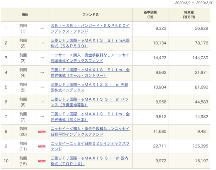Click the NEW! badge in rank 10 row

tap(42, 161)
